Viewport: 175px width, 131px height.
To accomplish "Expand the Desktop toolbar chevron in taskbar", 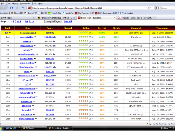I will (170, 127).
